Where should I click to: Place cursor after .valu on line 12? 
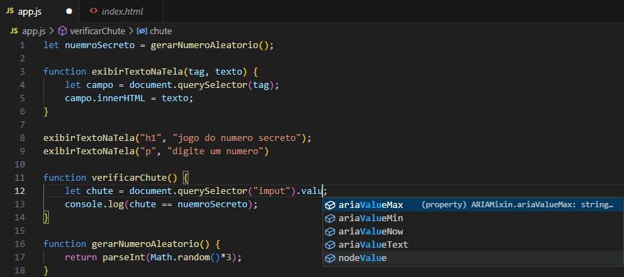tap(322, 191)
